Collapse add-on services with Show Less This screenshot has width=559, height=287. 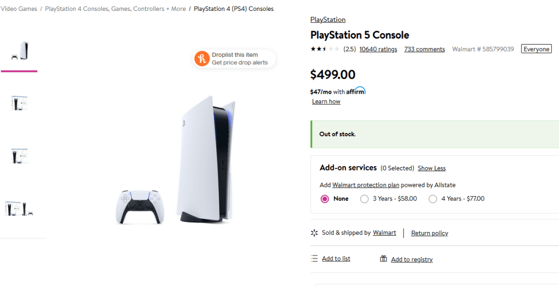(431, 168)
